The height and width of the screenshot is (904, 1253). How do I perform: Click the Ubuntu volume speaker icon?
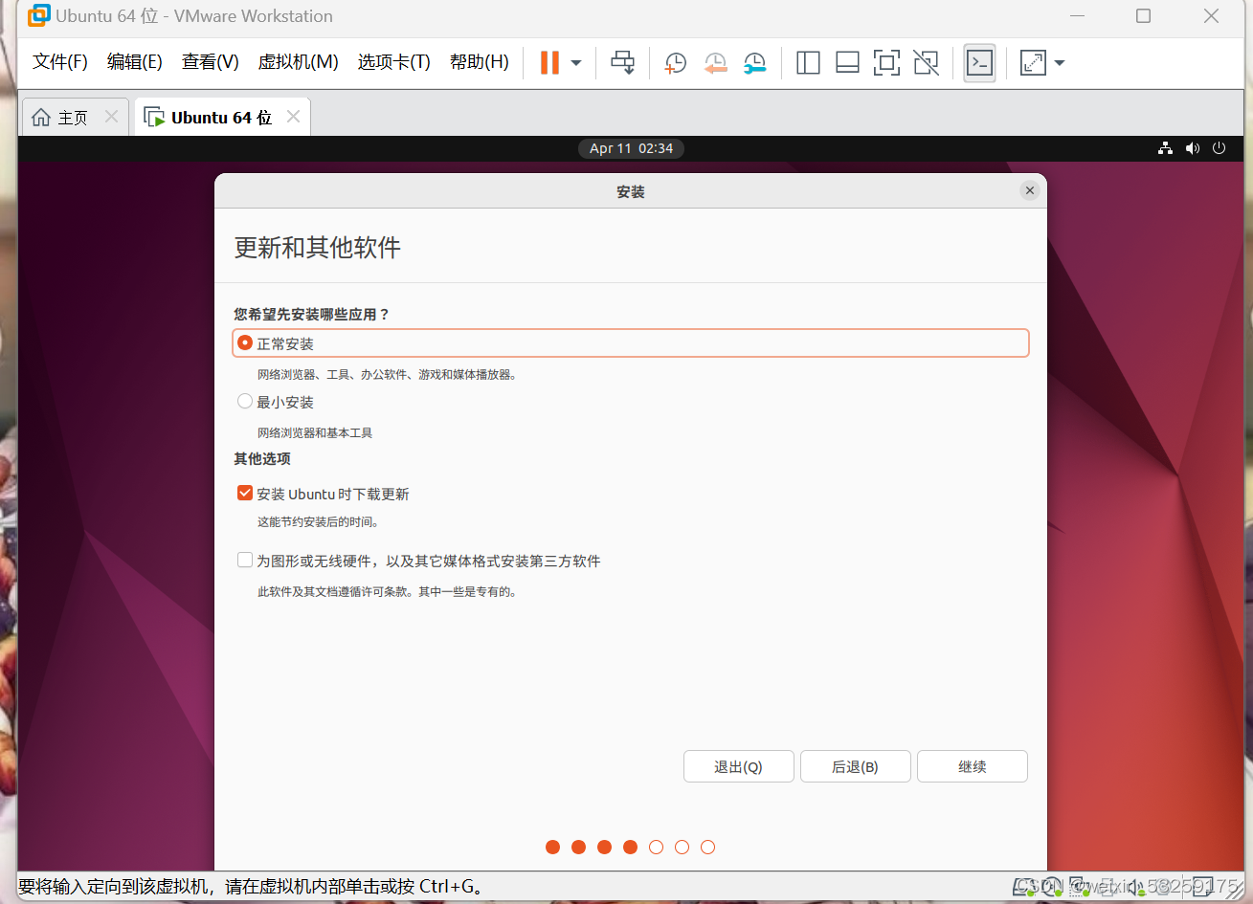1192,148
